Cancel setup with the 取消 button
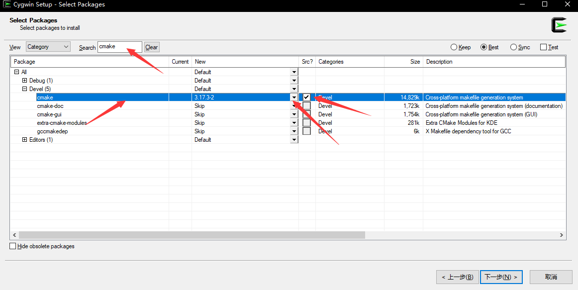The image size is (578, 290). click(551, 277)
